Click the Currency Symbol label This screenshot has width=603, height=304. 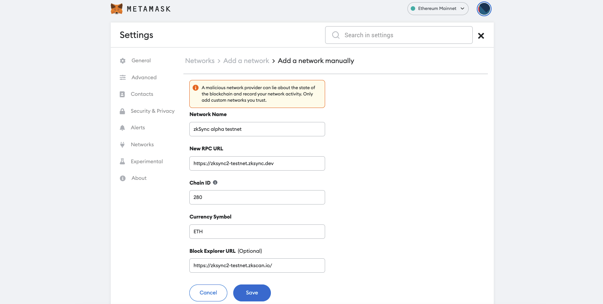tap(210, 217)
